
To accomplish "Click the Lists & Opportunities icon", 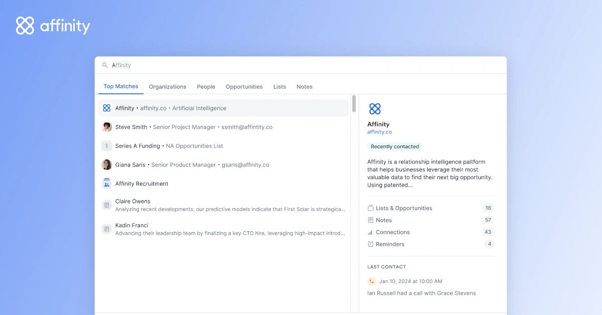I will click(x=371, y=208).
